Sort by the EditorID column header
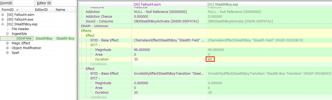The width and height of the screenshot is (332, 100). pyautogui.click(x=44, y=9)
